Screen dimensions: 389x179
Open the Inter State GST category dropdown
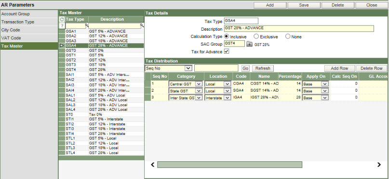[199, 98]
